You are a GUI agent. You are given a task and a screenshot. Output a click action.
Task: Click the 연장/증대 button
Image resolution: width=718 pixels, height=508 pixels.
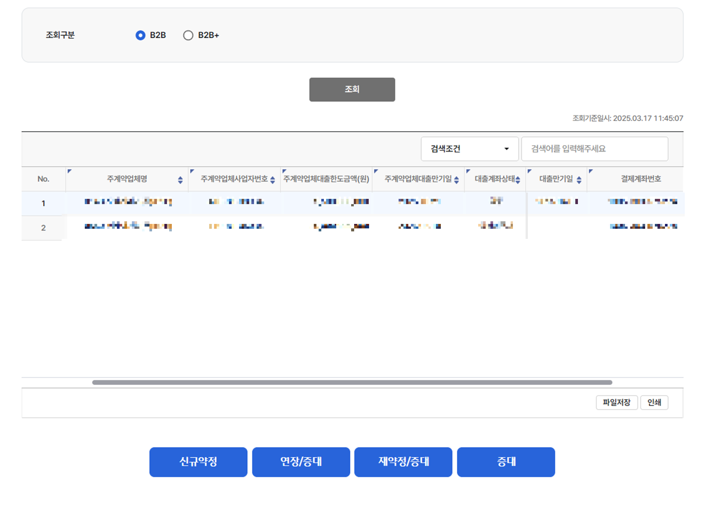301,462
